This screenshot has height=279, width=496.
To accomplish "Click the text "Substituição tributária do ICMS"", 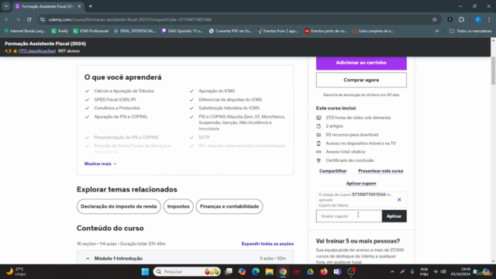I will (229, 108).
